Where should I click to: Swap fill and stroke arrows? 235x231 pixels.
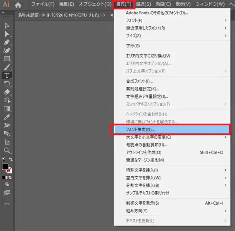click(x=11, y=159)
